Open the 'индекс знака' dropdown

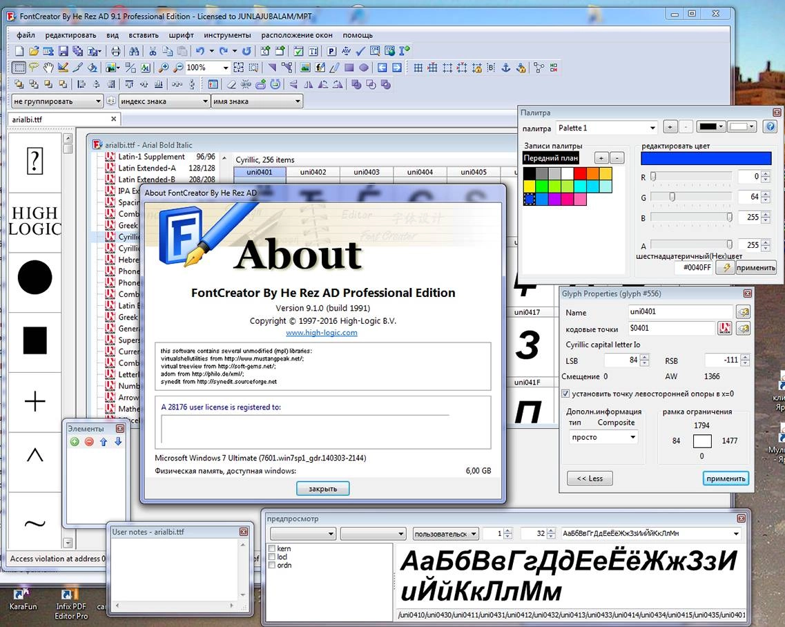pyautogui.click(x=164, y=101)
